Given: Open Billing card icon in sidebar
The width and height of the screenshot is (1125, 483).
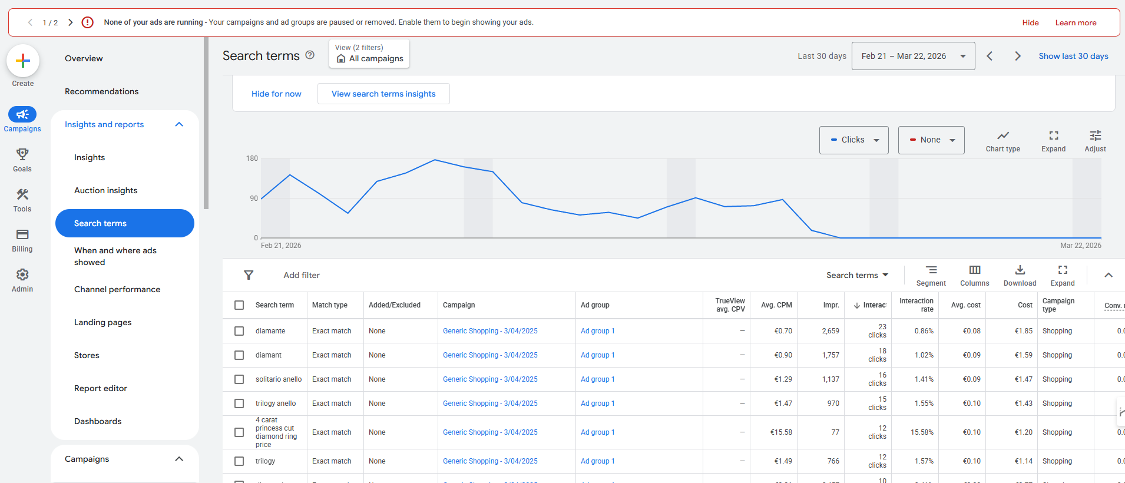Looking at the screenshot, I should coord(22,234).
